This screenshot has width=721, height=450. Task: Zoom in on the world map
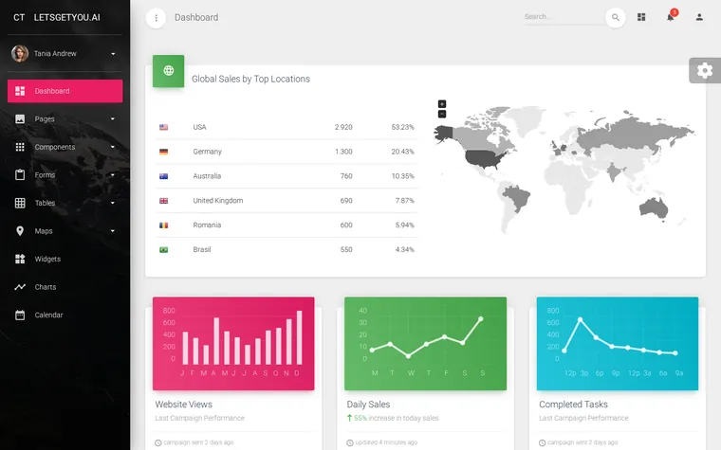click(x=442, y=104)
